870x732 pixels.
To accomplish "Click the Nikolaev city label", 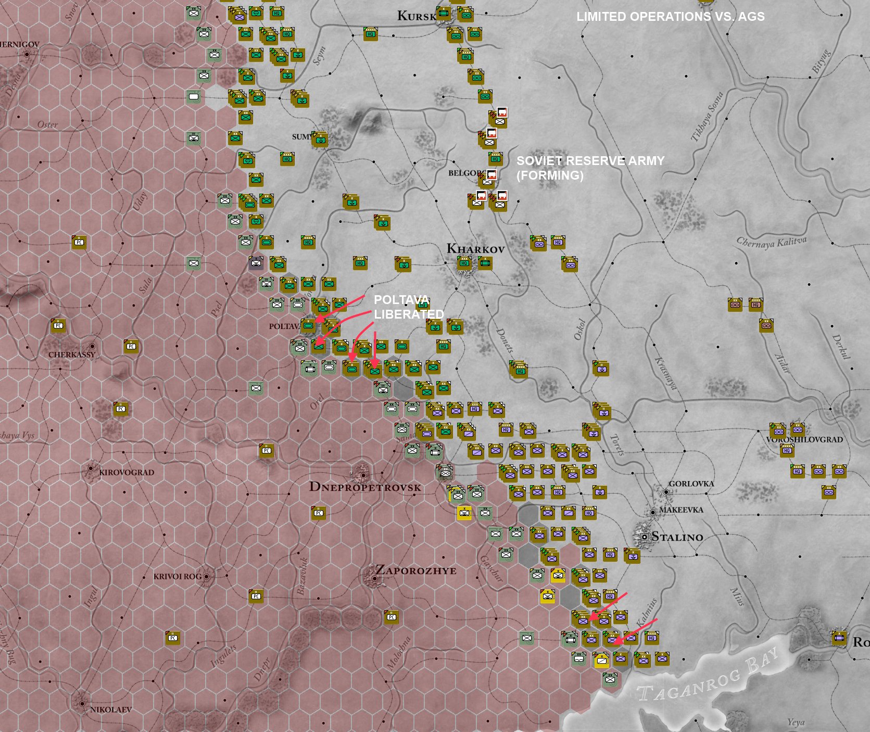I will pyautogui.click(x=111, y=710).
